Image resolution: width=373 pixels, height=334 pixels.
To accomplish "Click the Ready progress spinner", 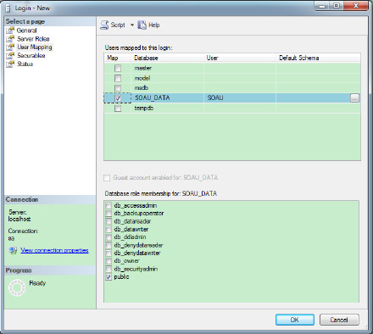I will [x=17, y=287].
